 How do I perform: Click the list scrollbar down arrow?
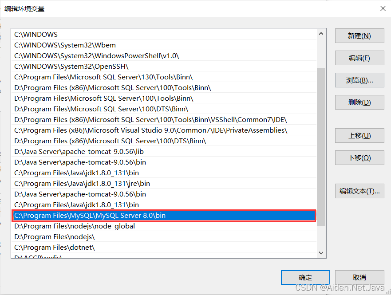pos(321,253)
